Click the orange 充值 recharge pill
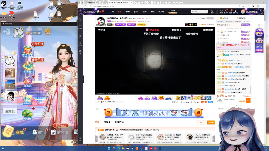269x151 pixels. point(204,102)
